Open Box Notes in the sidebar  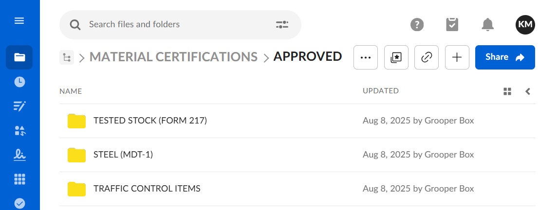pos(19,106)
